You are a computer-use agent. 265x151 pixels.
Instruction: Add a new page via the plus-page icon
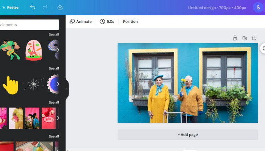click(x=254, y=38)
